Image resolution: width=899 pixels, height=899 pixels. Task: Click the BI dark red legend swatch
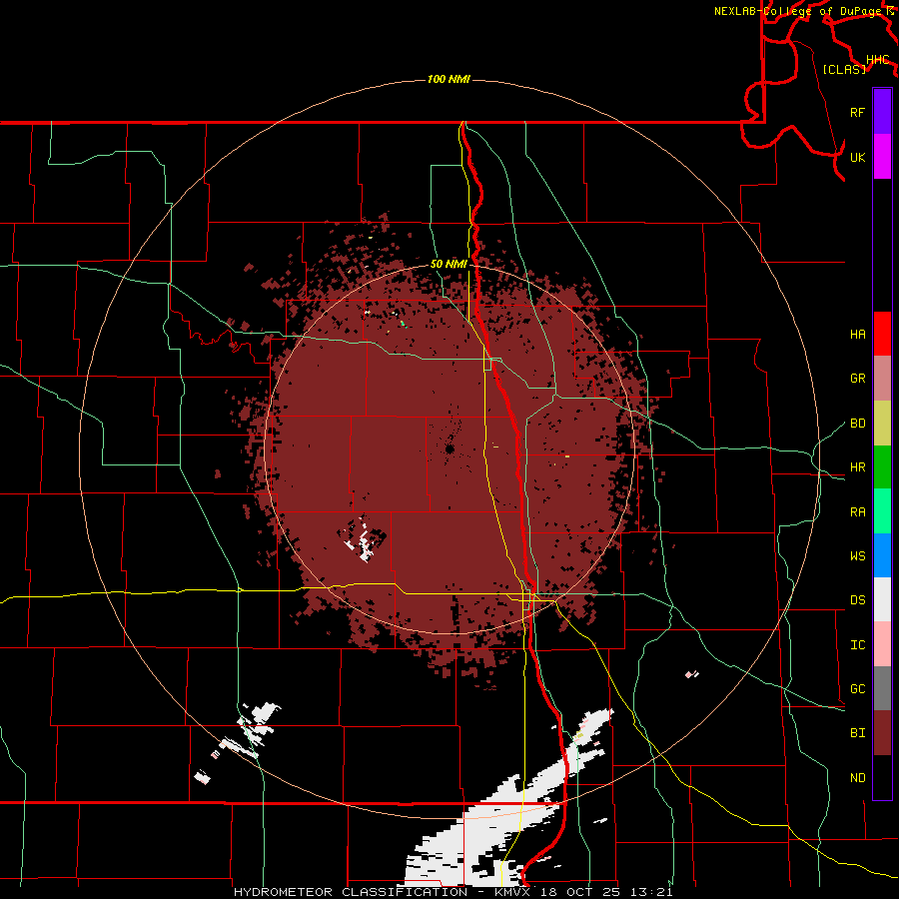click(x=882, y=733)
